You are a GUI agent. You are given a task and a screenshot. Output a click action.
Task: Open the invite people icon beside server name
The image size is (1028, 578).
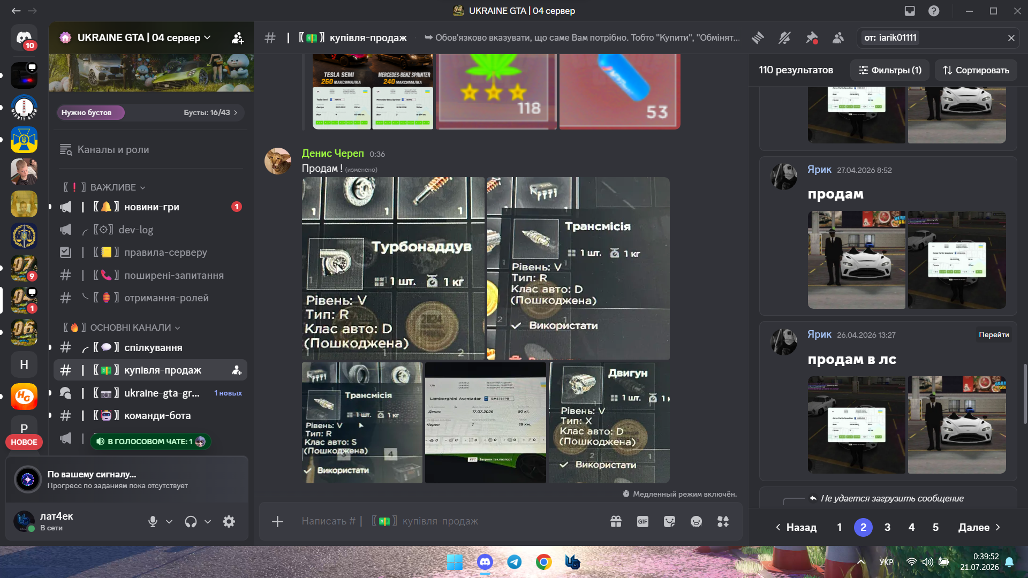237,38
